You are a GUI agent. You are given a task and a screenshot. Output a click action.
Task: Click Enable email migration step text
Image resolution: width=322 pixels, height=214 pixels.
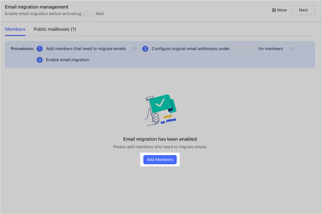coord(68,60)
